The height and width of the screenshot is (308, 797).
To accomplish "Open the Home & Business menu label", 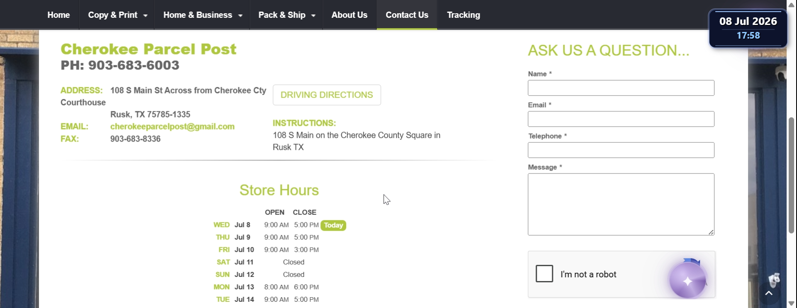I will point(198,15).
